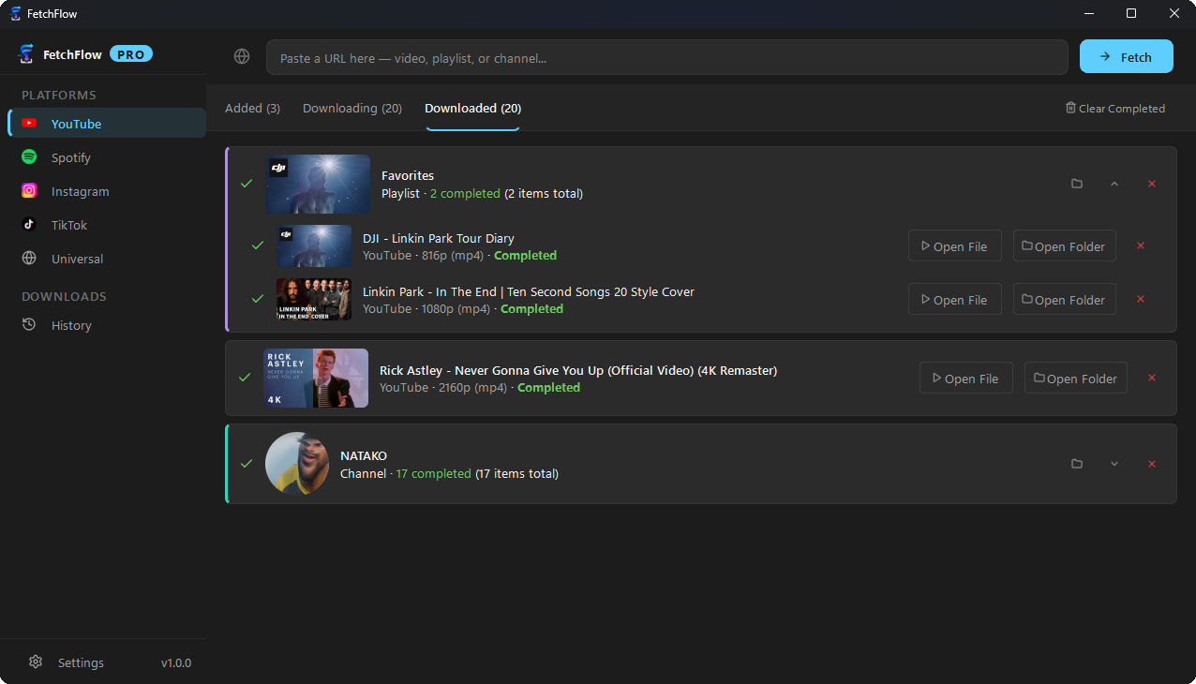Screen dimensions: 1196x684
Task: Open folder icon for Favorites playlist
Action: pos(1077,184)
